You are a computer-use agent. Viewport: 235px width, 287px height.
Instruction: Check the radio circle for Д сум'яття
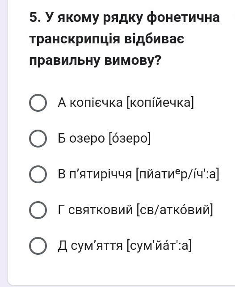[38, 246]
